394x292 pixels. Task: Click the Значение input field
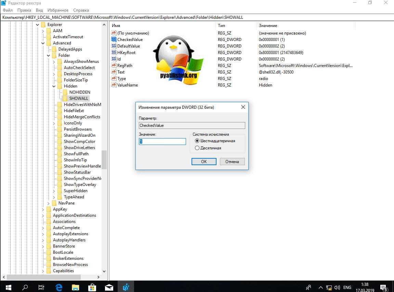coord(162,142)
